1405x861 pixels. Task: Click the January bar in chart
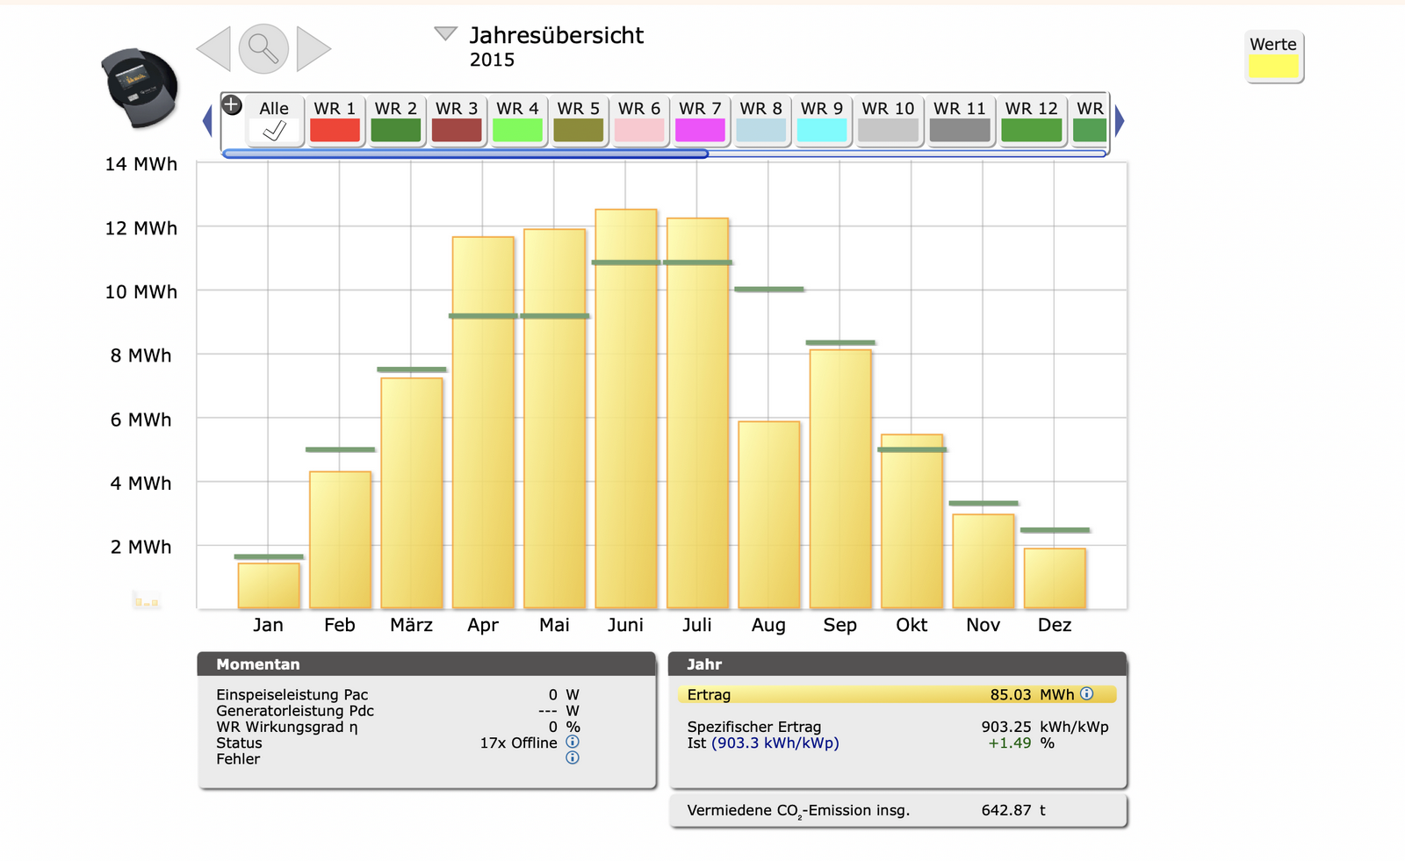click(269, 585)
